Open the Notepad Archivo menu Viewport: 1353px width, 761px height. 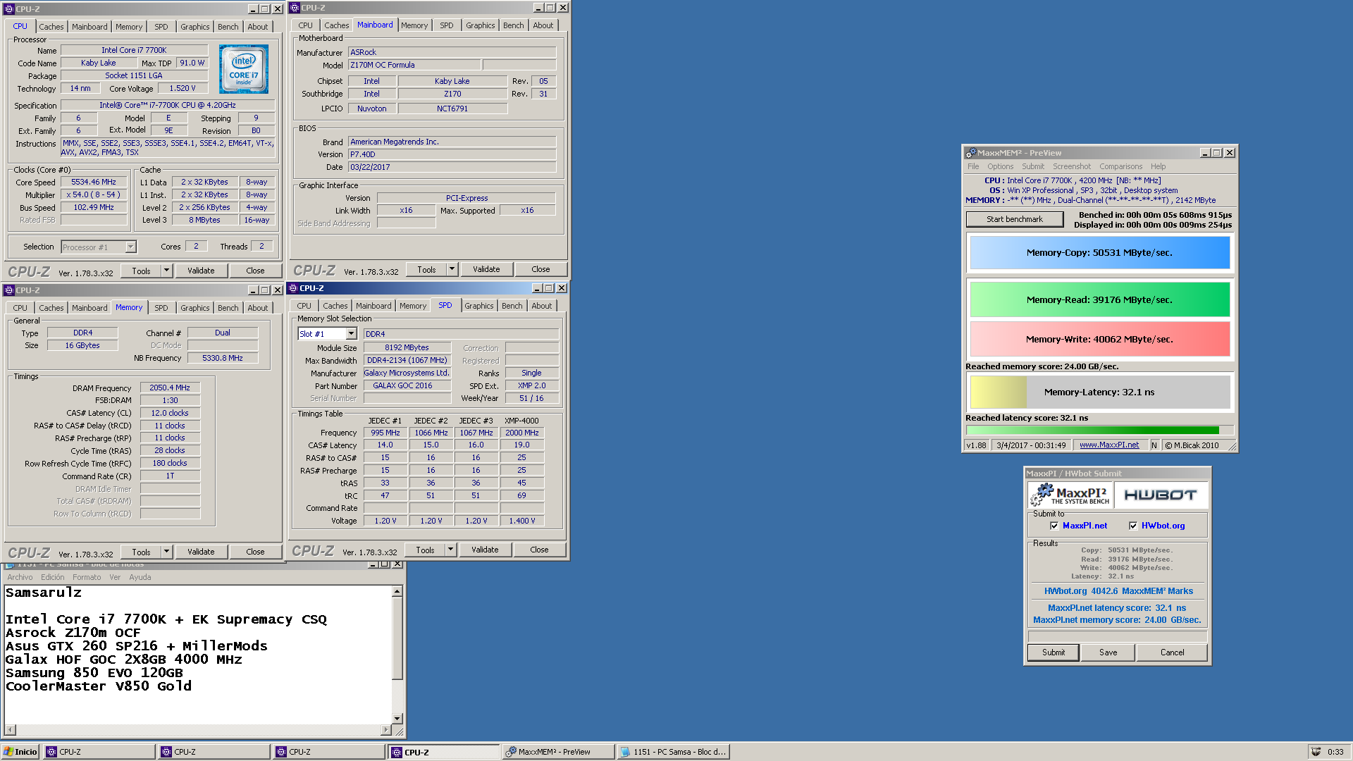point(20,577)
